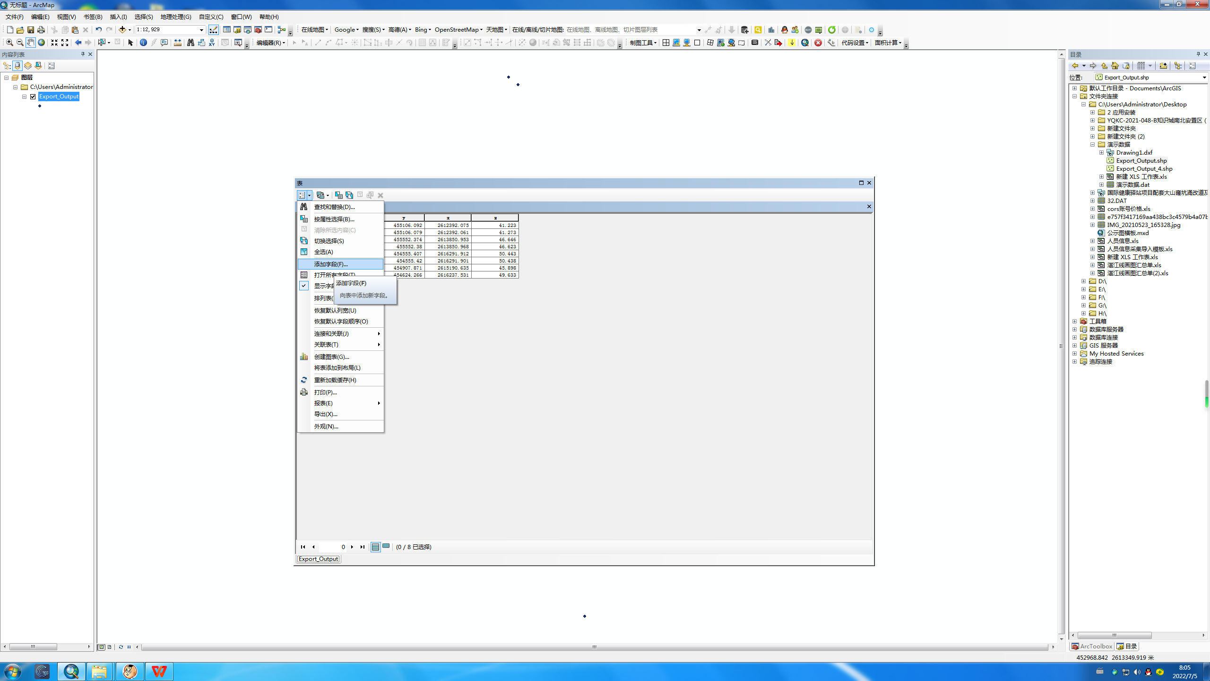Toggle show all records view button
The height and width of the screenshot is (681, 1210).
pos(375,547)
